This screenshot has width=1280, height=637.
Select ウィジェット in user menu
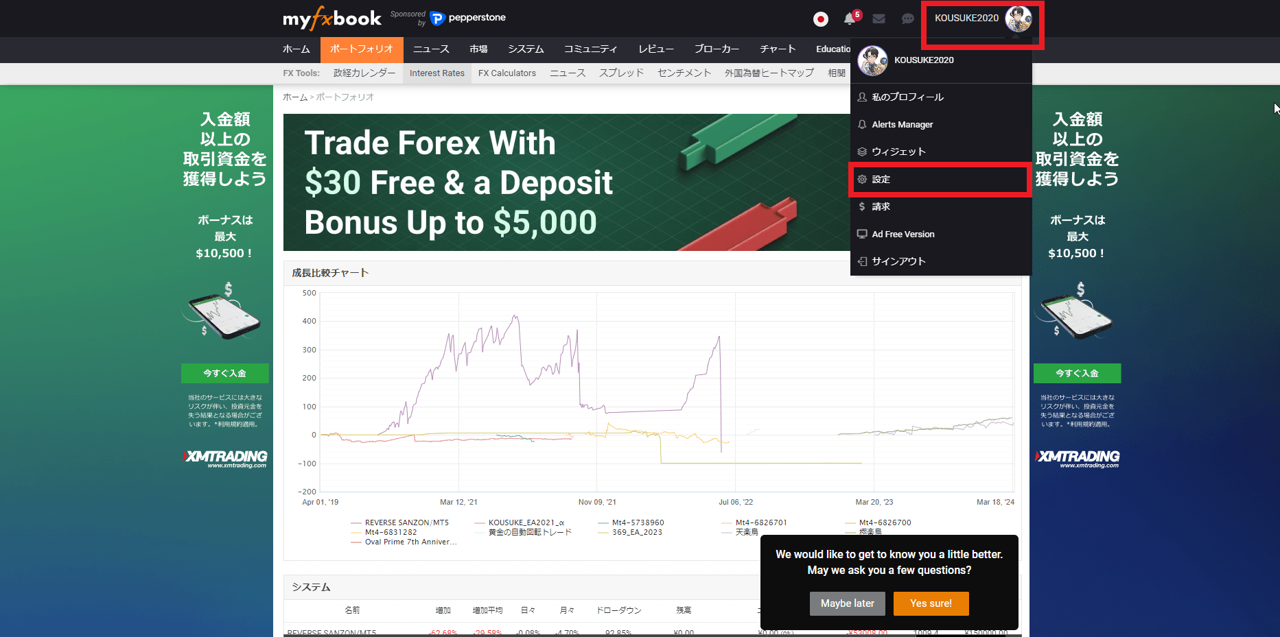click(941, 152)
